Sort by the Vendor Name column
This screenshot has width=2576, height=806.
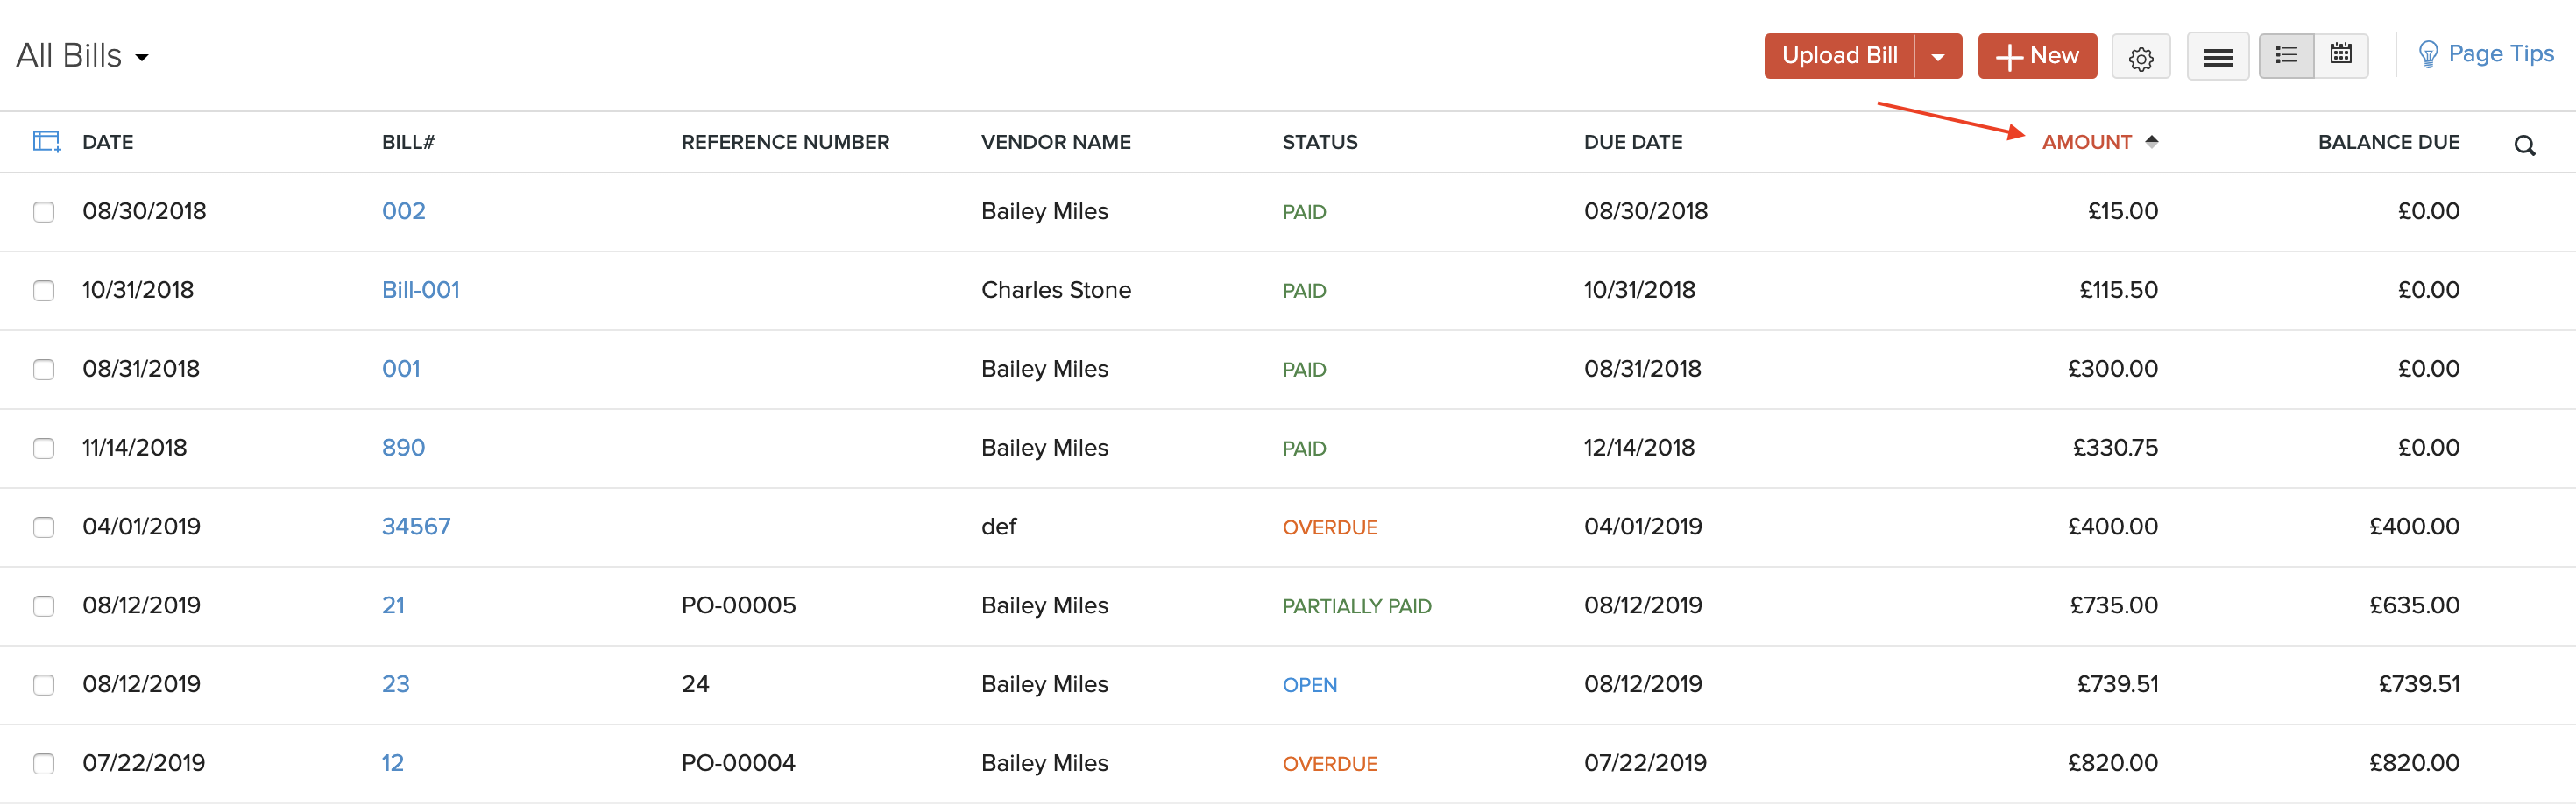click(1055, 142)
